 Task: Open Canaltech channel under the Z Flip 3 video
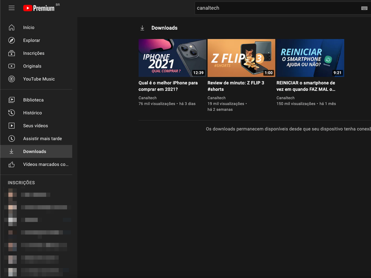point(217,98)
